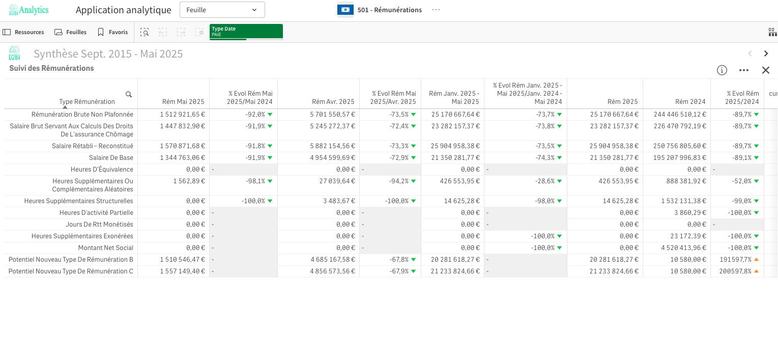Image resolution: width=778 pixels, height=361 pixels.
Task: Sort by Rém Mai 2025 column header
Action: pos(183,101)
